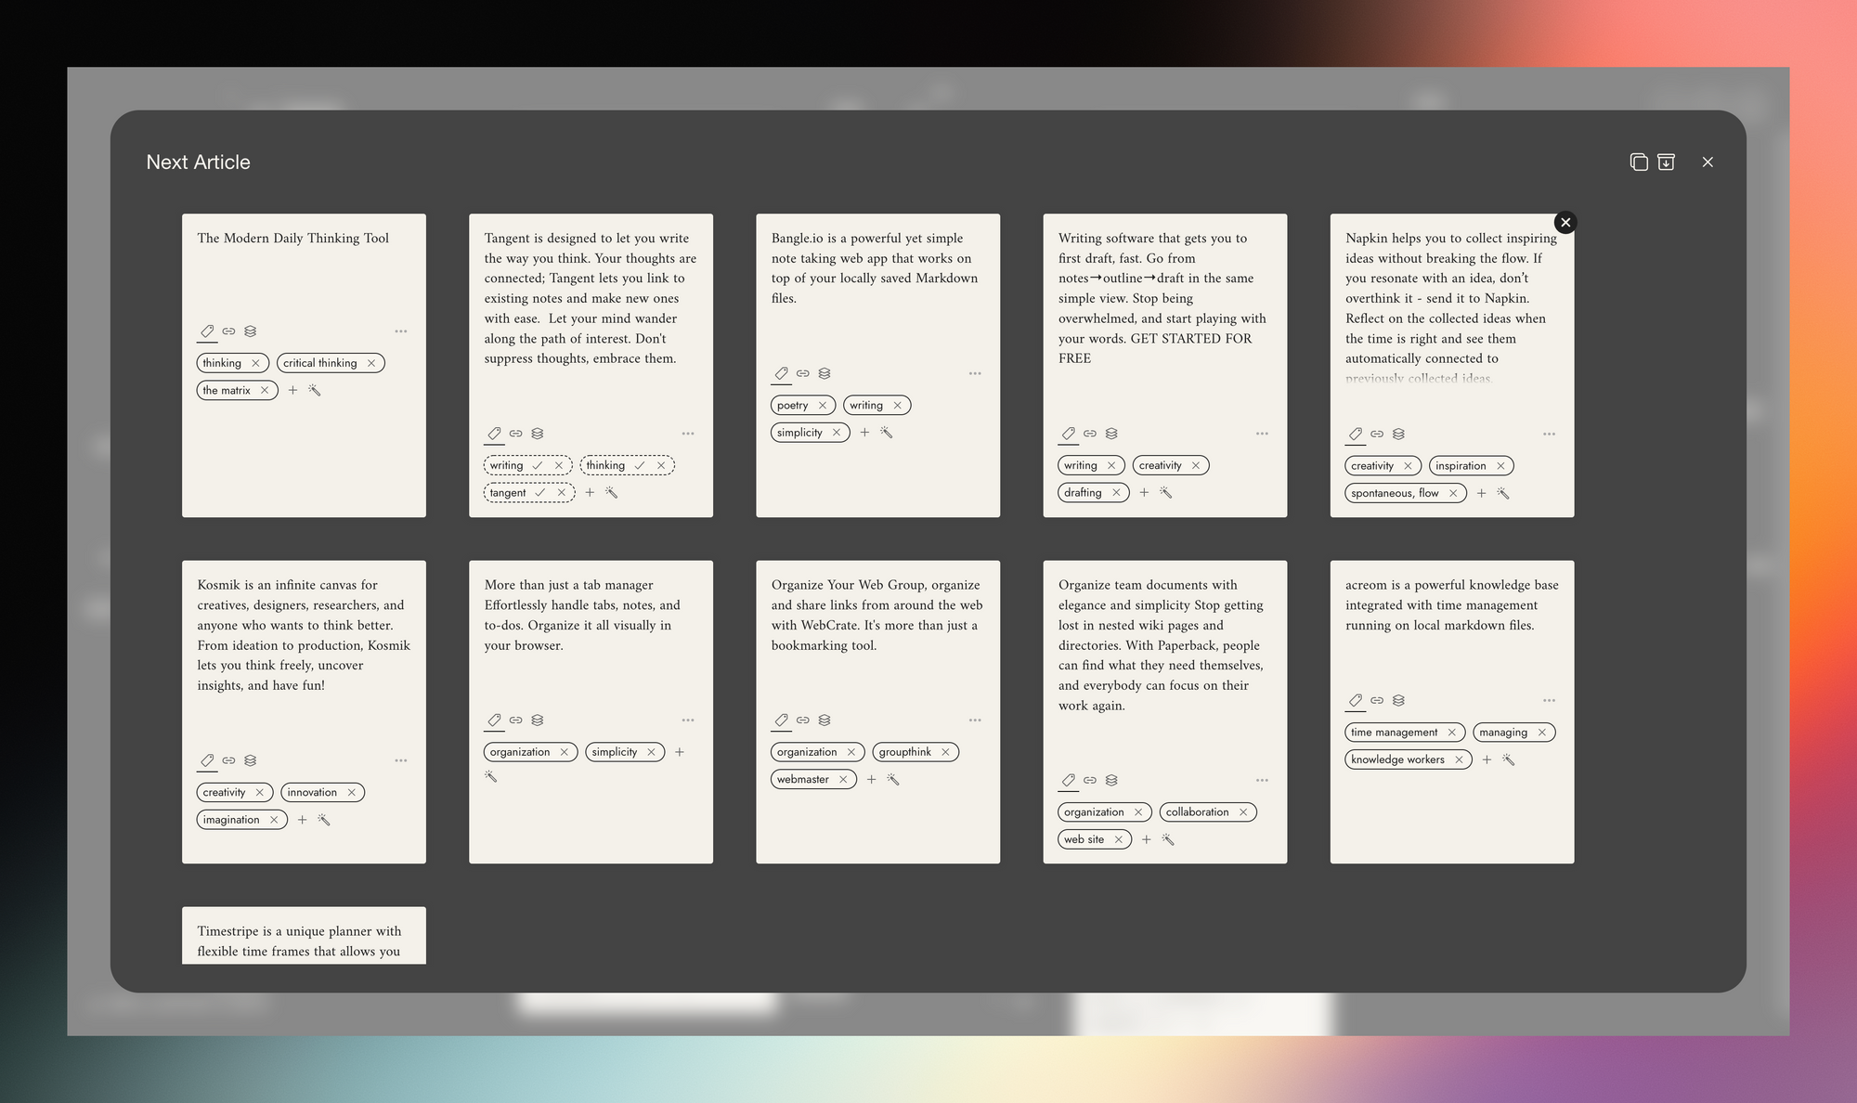
Task: Open more options on Modern Daily Thinking Tool card
Action: (x=401, y=331)
